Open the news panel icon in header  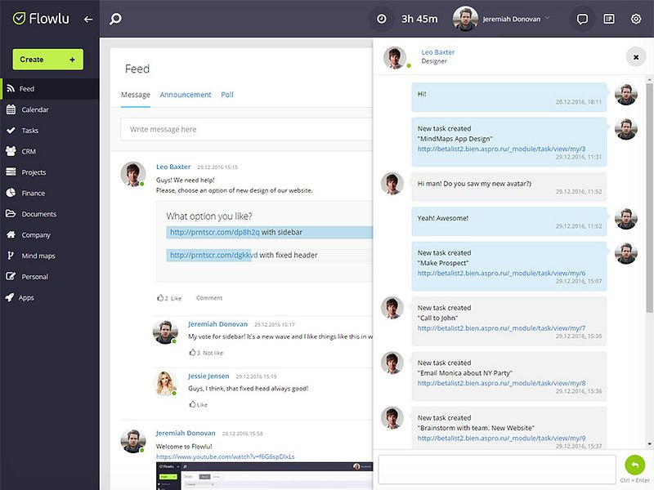[609, 19]
